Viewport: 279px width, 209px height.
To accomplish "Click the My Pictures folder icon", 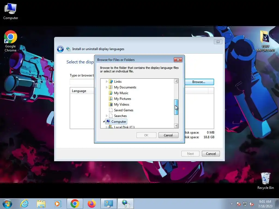I will click(111, 99).
